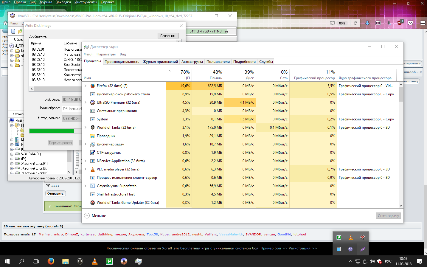Expand the Диспетчер задач process group
Viewport: 427px width, 267px height.
click(86, 144)
